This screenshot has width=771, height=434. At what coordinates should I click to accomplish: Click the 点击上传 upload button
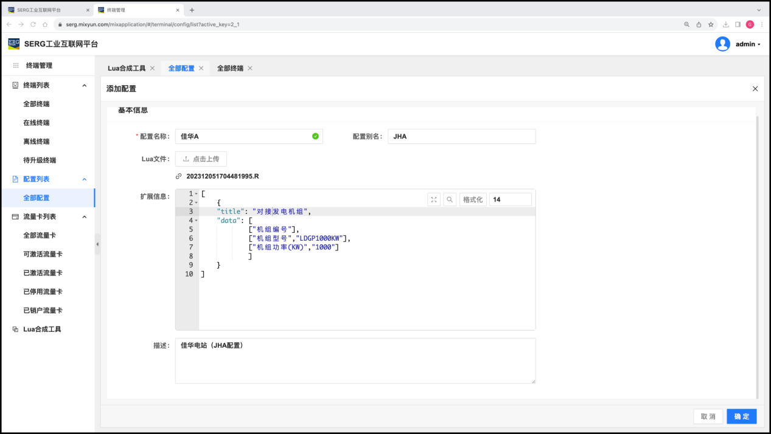point(201,159)
